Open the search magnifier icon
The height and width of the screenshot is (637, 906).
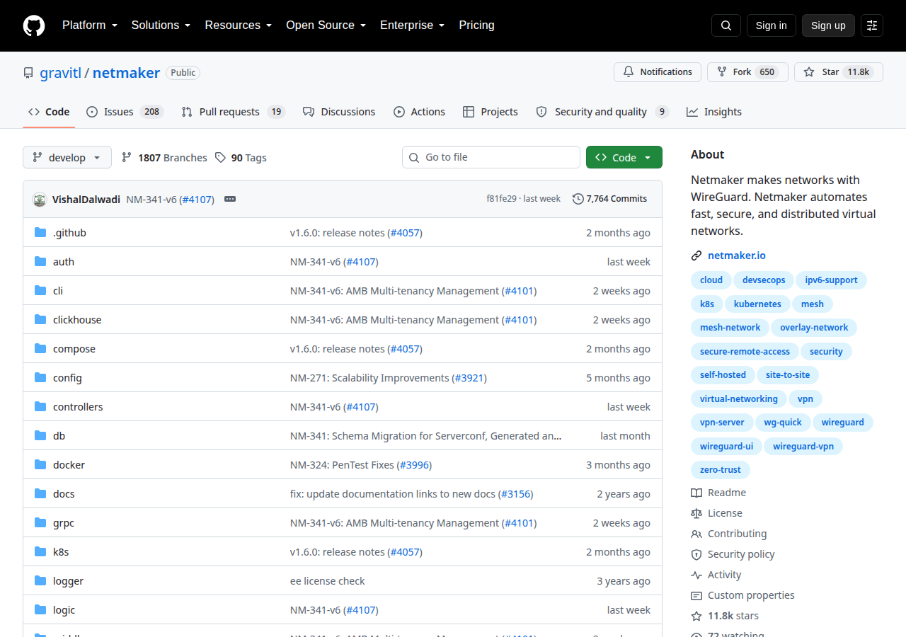click(726, 25)
